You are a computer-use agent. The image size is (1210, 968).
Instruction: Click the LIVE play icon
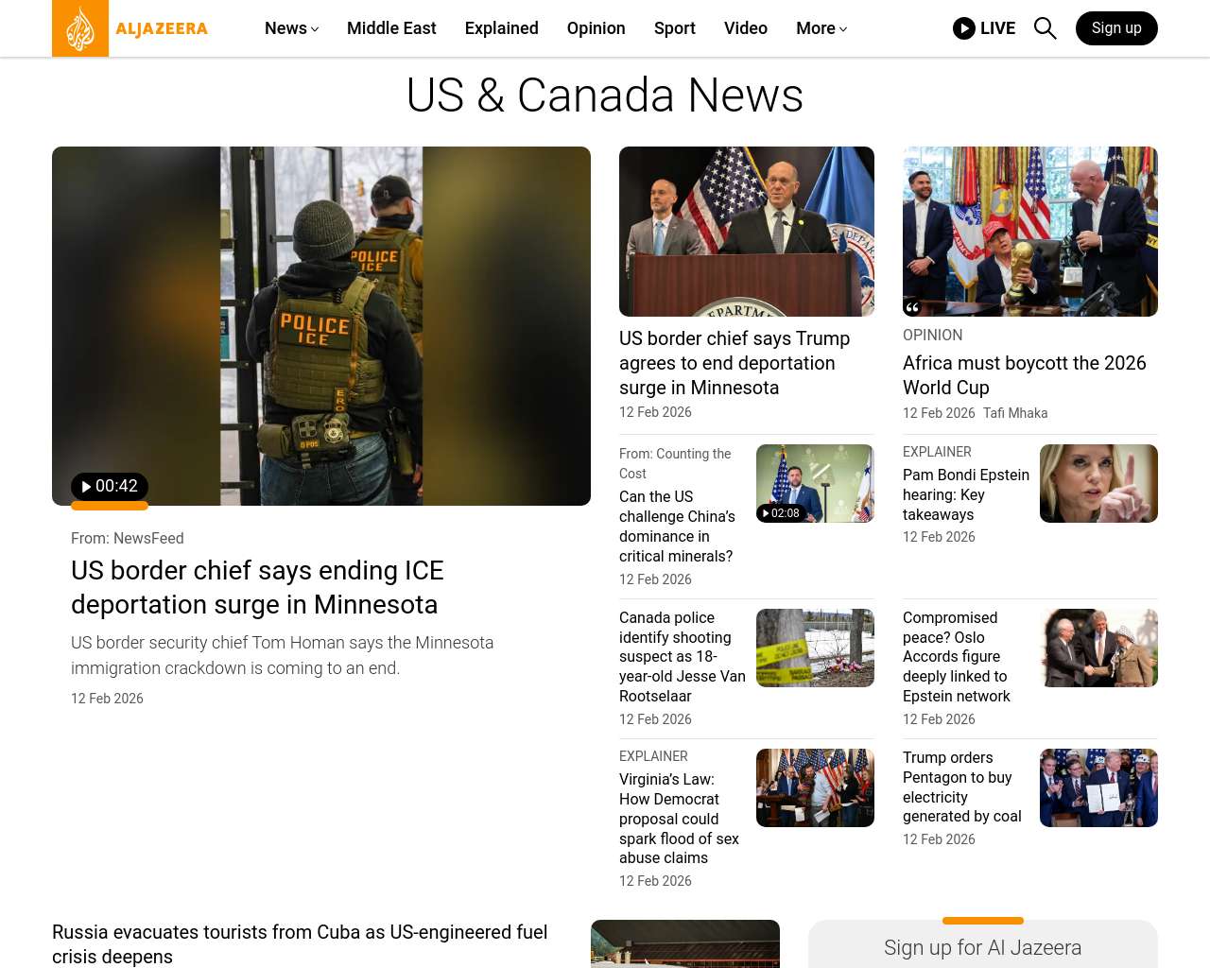coord(964,28)
